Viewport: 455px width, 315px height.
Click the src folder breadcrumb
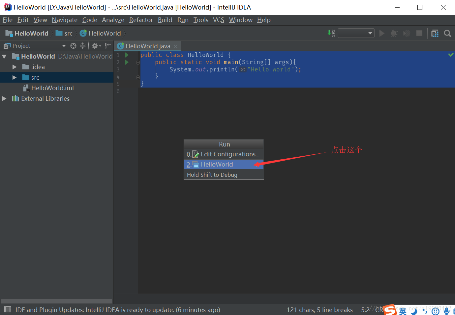64,33
